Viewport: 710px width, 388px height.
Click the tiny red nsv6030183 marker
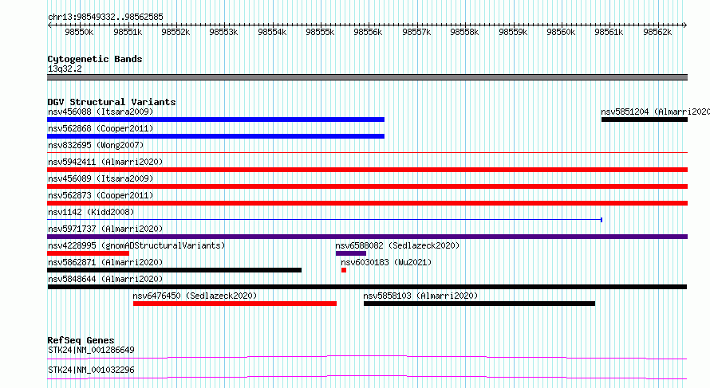344,270
